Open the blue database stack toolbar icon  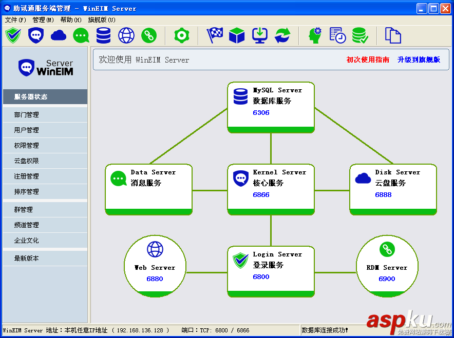pyautogui.click(x=103, y=35)
